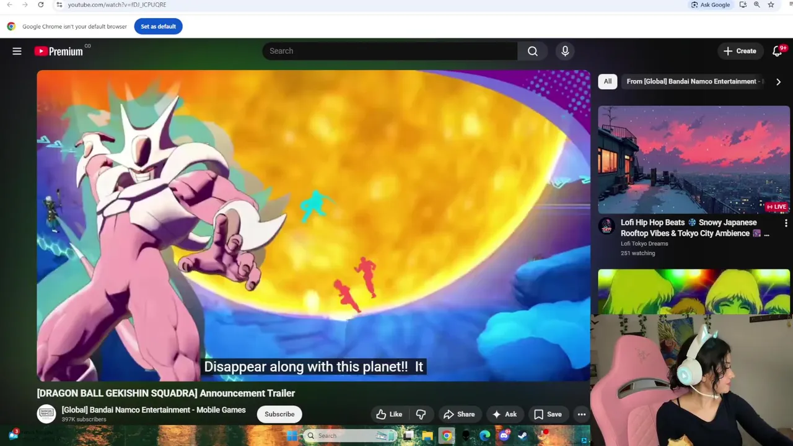Open the Lofi Hip Hop live stream thumbnail

pos(694,160)
